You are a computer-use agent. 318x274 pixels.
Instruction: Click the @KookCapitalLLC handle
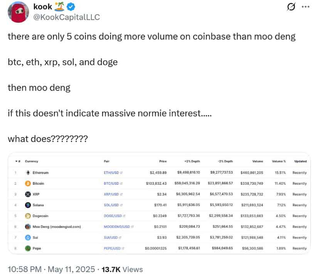[x=67, y=17]
